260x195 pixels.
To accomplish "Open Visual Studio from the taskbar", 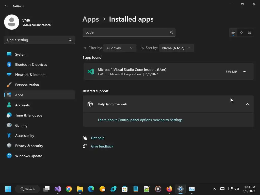I will pyautogui.click(x=58, y=189).
